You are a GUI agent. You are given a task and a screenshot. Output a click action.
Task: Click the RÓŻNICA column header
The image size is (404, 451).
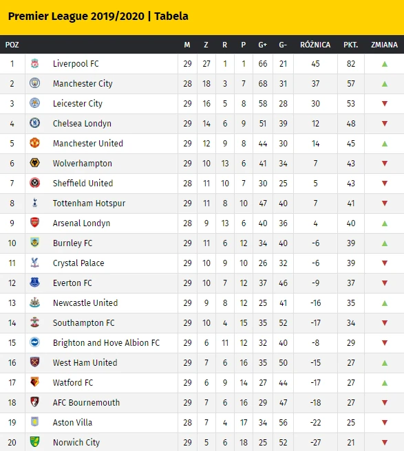[x=315, y=45]
